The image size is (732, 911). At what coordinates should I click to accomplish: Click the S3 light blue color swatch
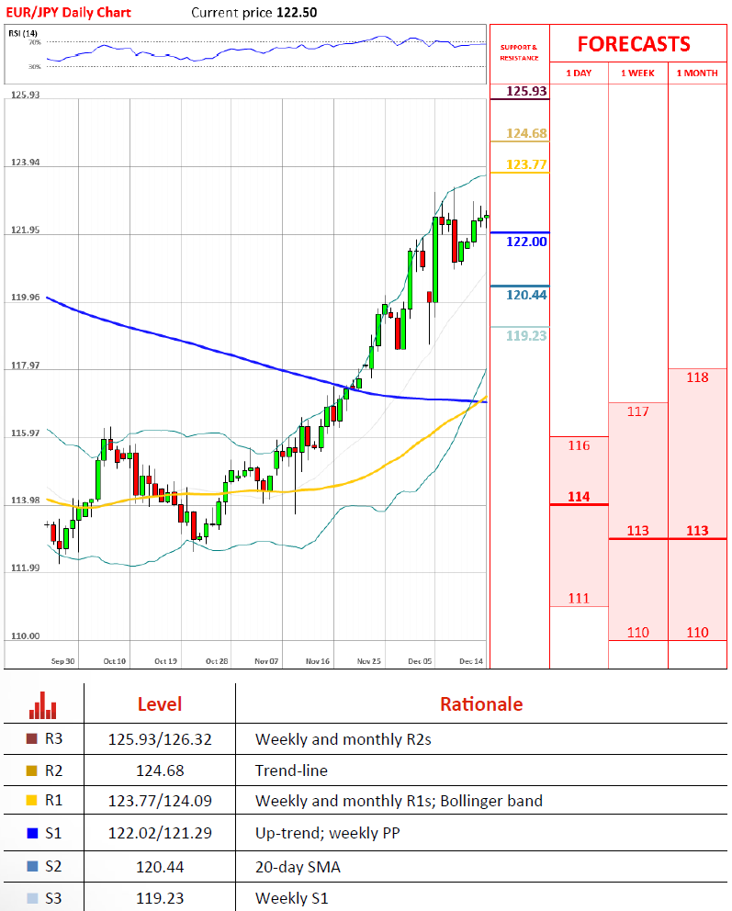tap(32, 898)
